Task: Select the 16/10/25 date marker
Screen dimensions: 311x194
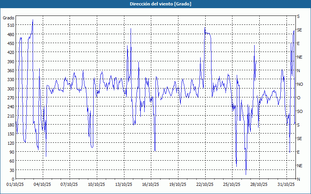Action: coord(150,184)
